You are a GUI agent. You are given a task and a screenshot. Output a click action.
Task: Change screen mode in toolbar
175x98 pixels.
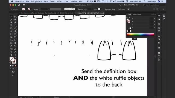(x=13, y=72)
